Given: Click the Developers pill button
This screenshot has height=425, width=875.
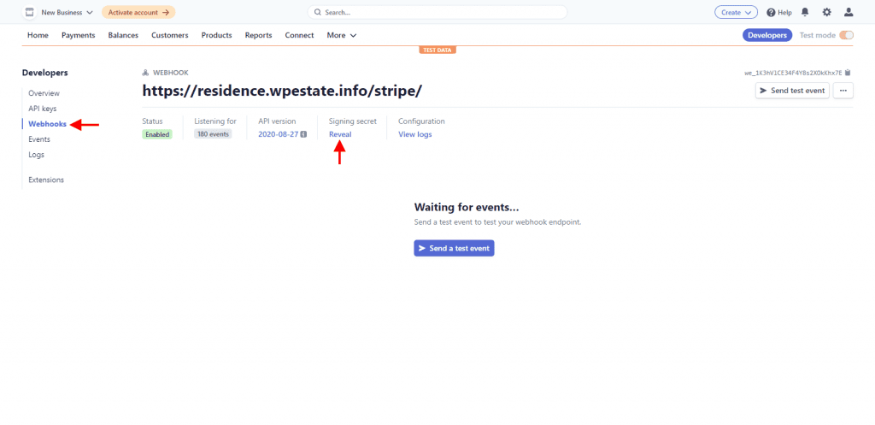Looking at the screenshot, I should [x=767, y=35].
